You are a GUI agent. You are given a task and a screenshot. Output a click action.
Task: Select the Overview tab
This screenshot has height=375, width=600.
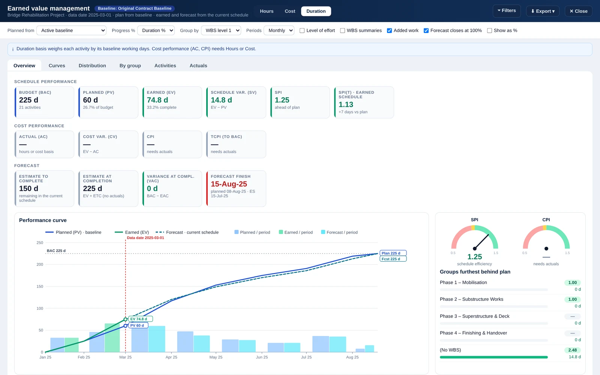click(x=24, y=66)
